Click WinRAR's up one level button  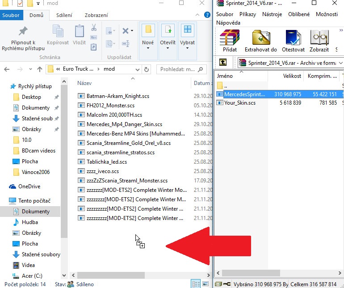pos(223,63)
